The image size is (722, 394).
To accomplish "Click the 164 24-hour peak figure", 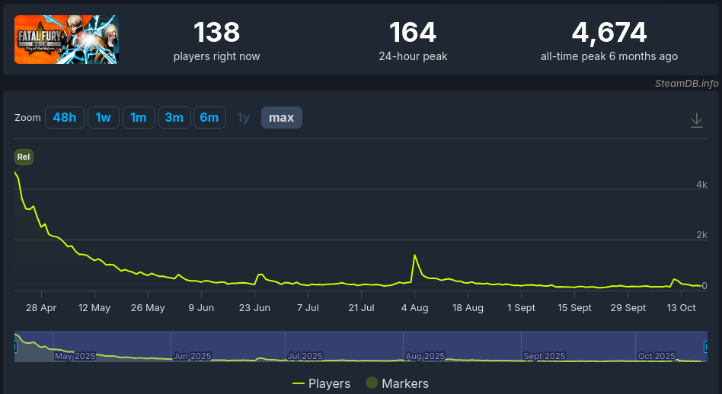I will point(413,33).
